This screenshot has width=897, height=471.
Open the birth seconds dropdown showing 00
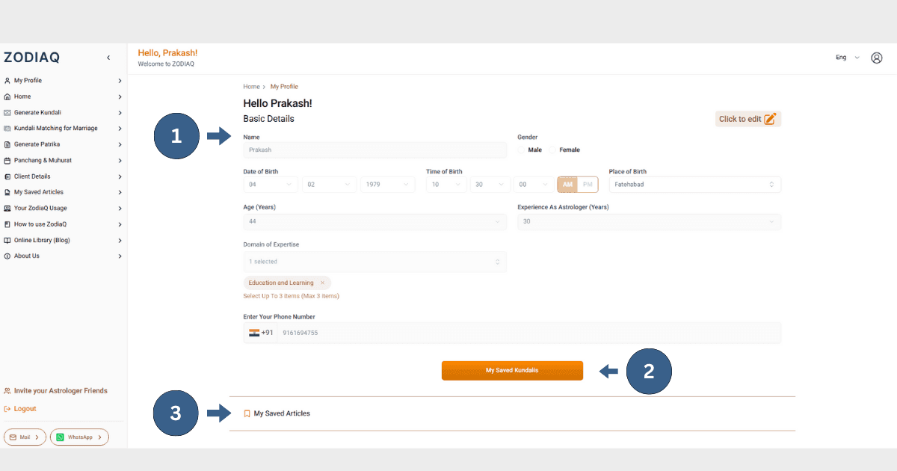534,185
